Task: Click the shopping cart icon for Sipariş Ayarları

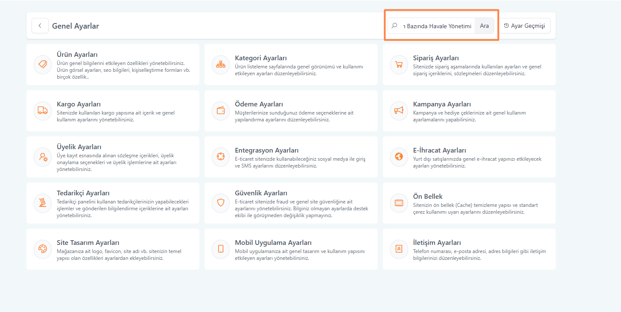Action: (399, 65)
